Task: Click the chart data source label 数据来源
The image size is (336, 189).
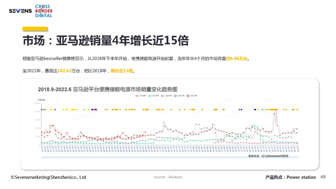Action: tap(268, 156)
